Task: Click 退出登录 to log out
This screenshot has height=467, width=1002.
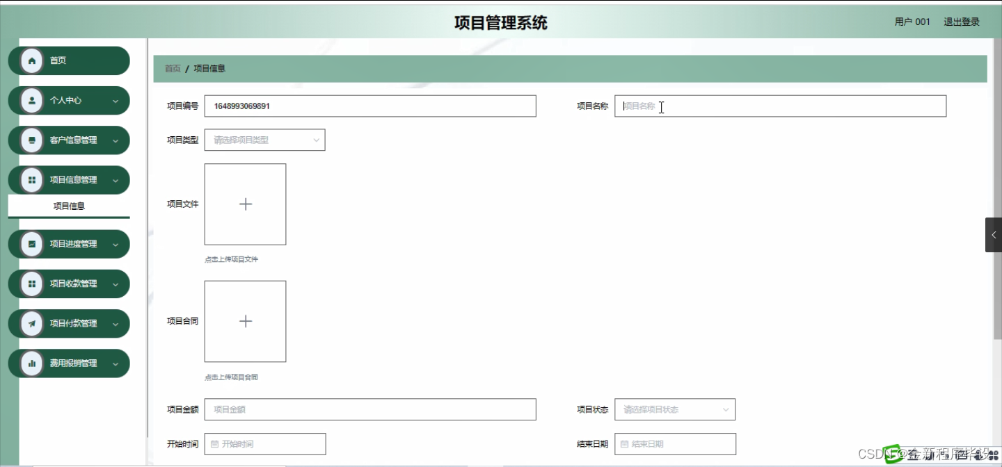Action: 961,22
